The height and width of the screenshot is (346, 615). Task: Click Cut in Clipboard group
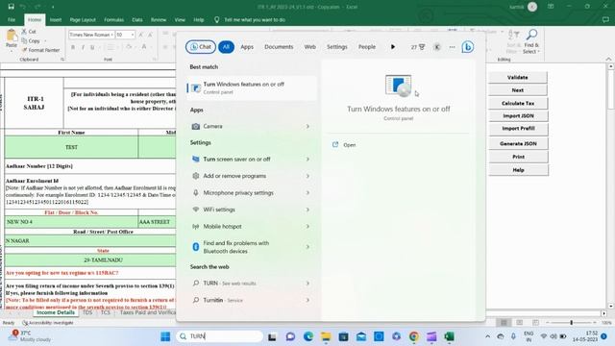pos(29,32)
